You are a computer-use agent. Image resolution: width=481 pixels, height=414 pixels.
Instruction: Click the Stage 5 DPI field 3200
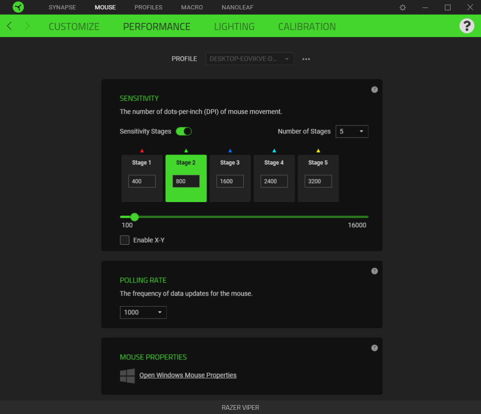318,181
